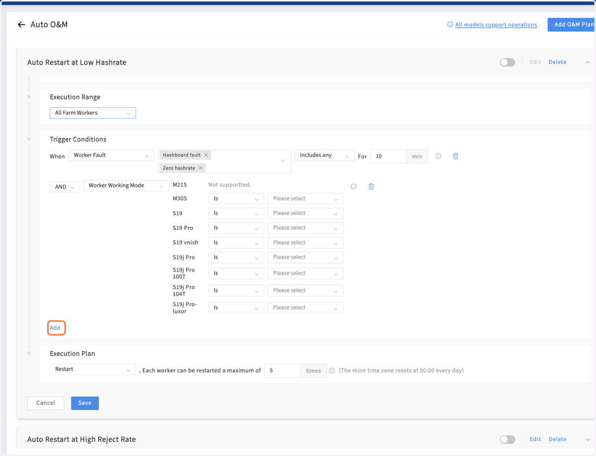This screenshot has width=596, height=456.
Task: Save the O&M plan
Action: click(x=85, y=403)
